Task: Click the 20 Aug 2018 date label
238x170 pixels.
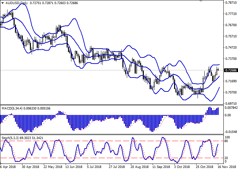Action: click(140, 167)
